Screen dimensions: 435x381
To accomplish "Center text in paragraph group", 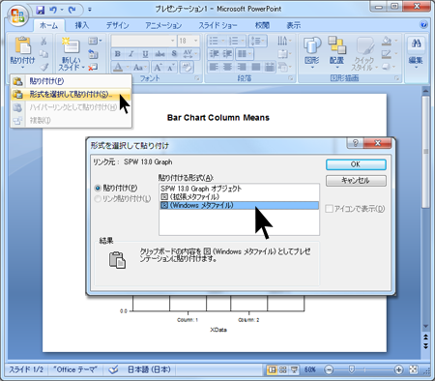I will (x=228, y=67).
